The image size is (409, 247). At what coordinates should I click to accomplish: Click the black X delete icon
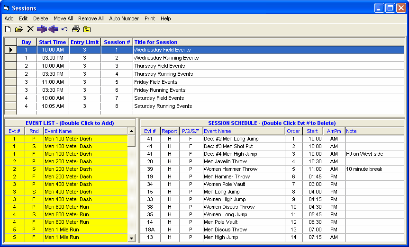(30, 29)
